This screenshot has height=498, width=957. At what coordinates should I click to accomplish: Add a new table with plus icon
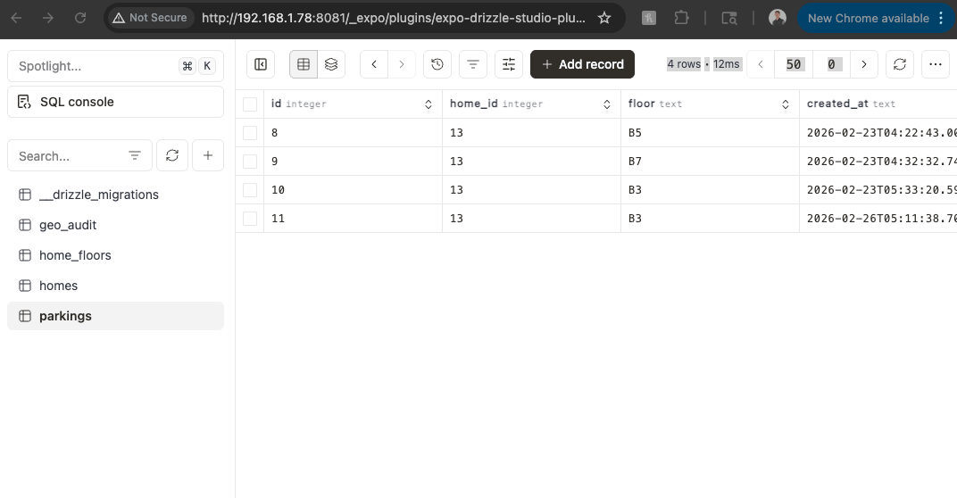click(207, 155)
